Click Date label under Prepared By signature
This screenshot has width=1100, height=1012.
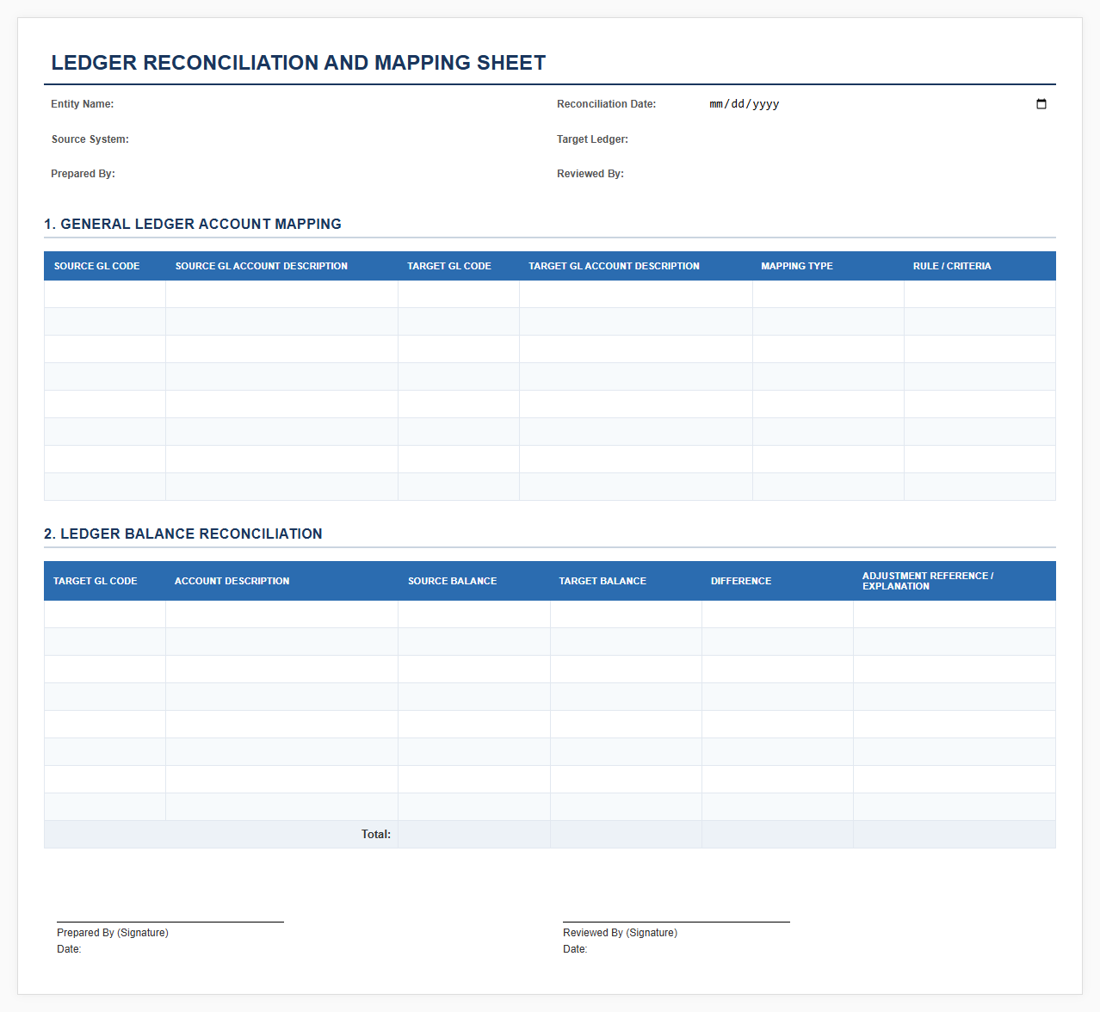click(x=69, y=949)
